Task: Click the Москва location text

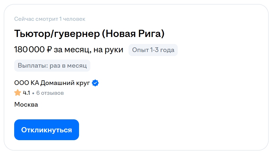Action: 26,105
